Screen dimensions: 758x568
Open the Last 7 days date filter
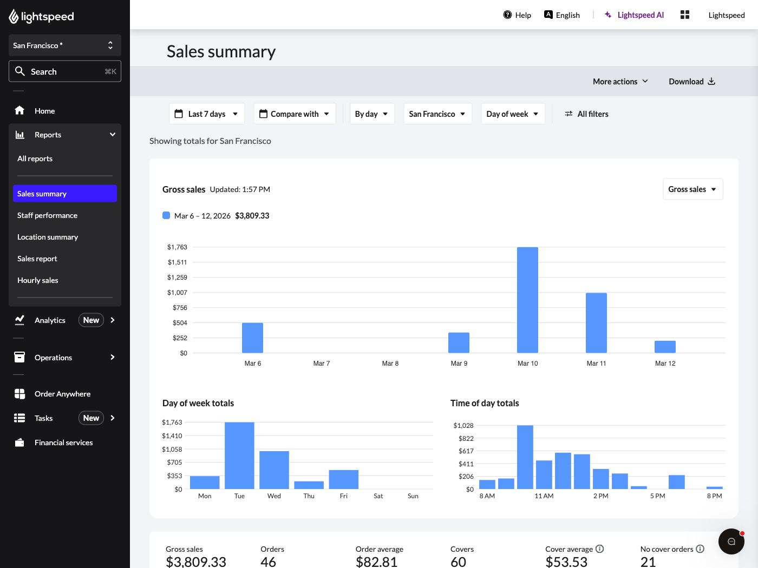[x=206, y=114]
